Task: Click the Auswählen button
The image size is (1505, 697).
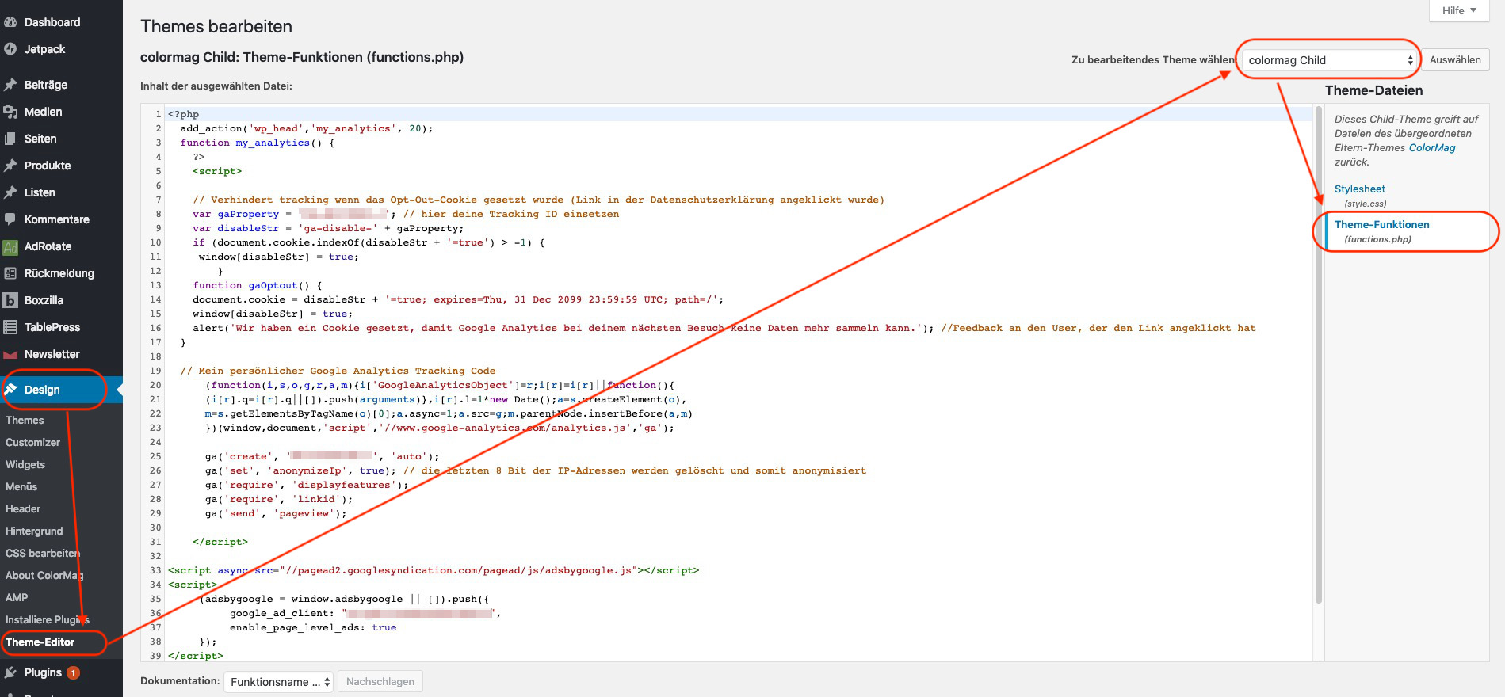Action: tap(1455, 60)
